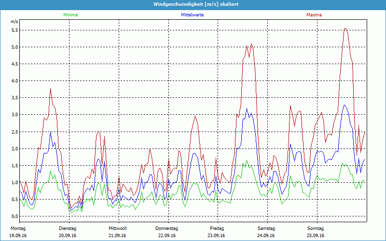Image resolution: width=386 pixels, height=241 pixels.
Task: Click the 0,5 y-axis value
Action: (15, 199)
